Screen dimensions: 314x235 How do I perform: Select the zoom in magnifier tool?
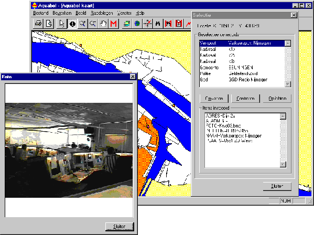pyautogui.click(x=82, y=24)
